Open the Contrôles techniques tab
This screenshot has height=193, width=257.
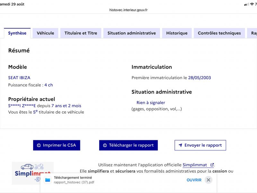point(219,33)
